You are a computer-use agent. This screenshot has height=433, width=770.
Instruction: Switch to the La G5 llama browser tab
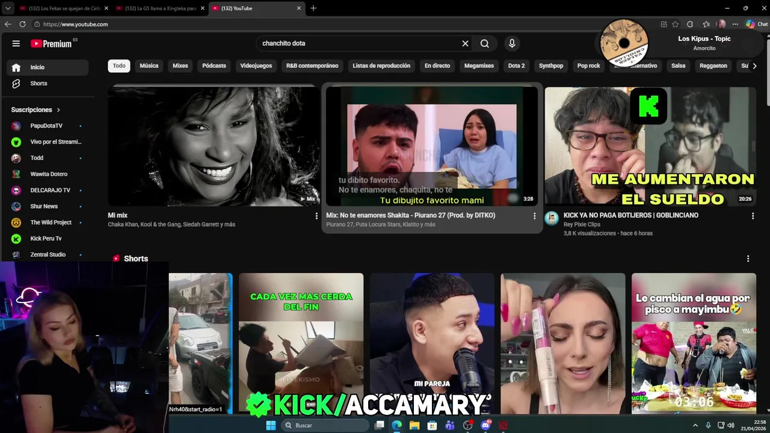coord(159,8)
